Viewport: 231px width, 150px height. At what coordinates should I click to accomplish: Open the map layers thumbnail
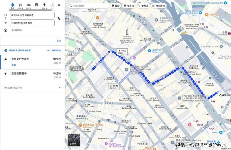(x=74, y=140)
